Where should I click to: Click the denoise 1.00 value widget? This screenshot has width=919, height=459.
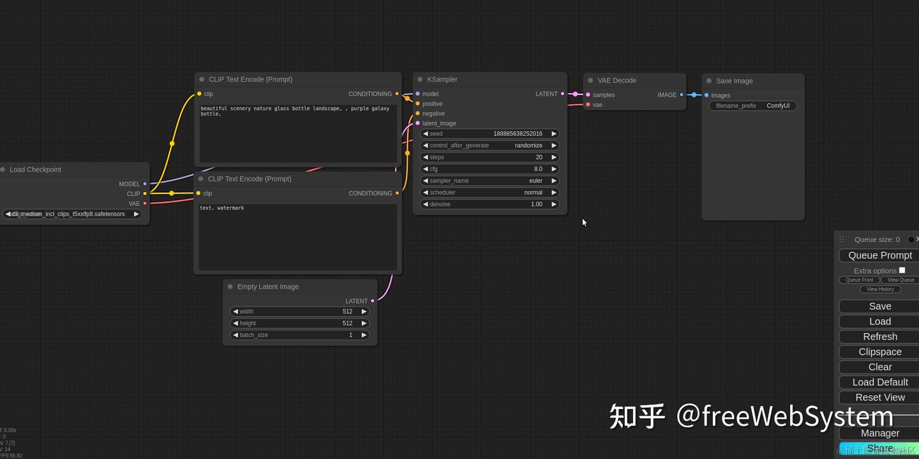(490, 204)
